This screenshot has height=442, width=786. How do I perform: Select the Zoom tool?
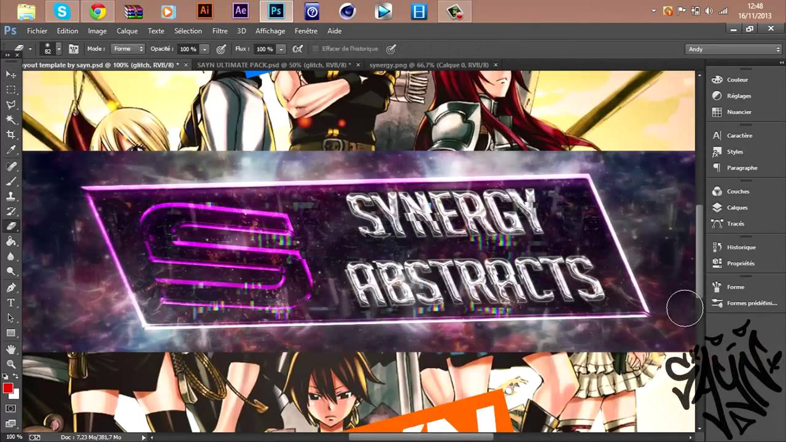pos(11,364)
